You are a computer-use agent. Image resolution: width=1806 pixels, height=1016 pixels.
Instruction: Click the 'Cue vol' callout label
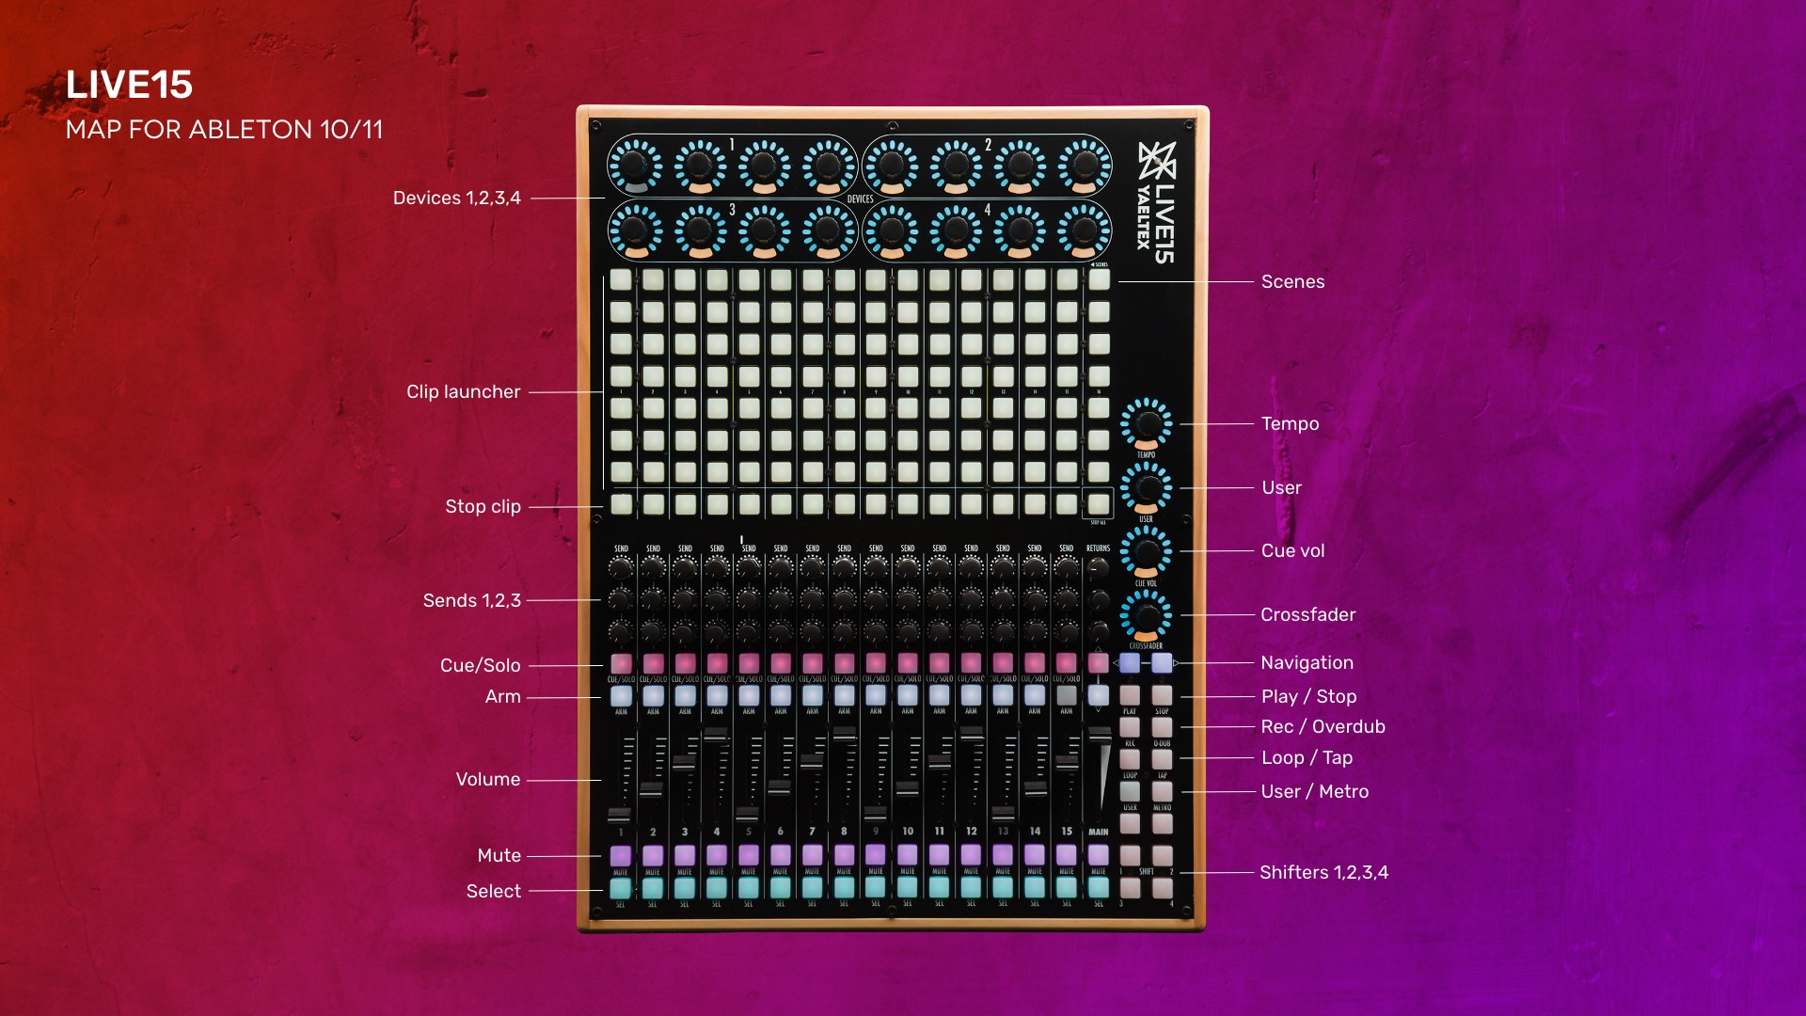tap(1292, 550)
